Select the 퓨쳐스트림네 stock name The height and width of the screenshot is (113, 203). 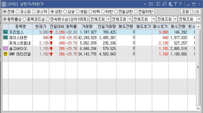click(20, 43)
